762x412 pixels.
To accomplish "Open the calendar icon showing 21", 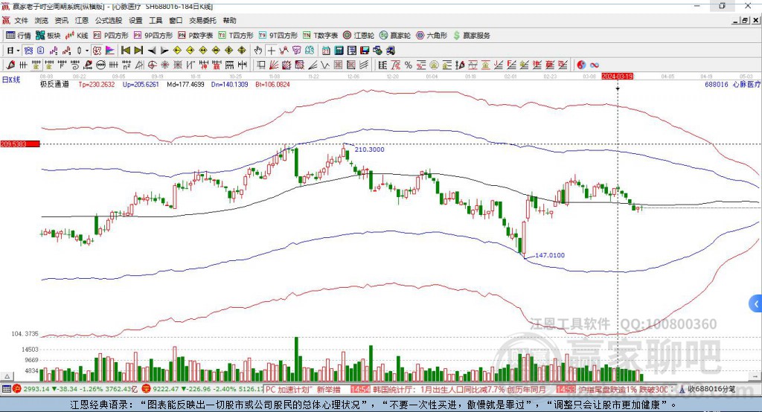I will click(x=326, y=51).
